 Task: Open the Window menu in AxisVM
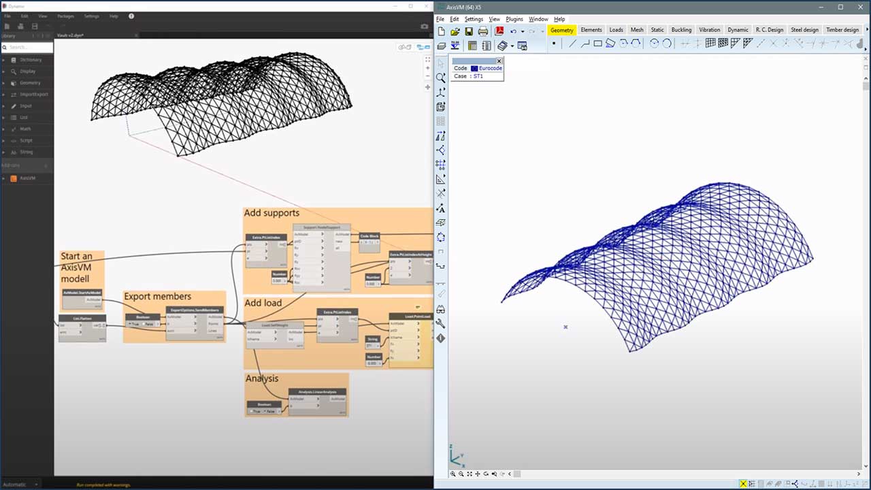click(538, 19)
